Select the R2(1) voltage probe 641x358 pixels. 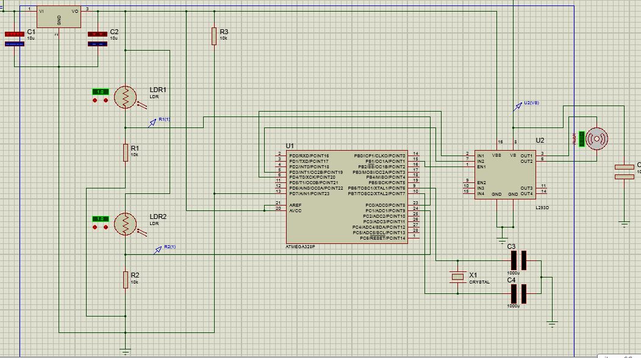[x=158, y=249]
